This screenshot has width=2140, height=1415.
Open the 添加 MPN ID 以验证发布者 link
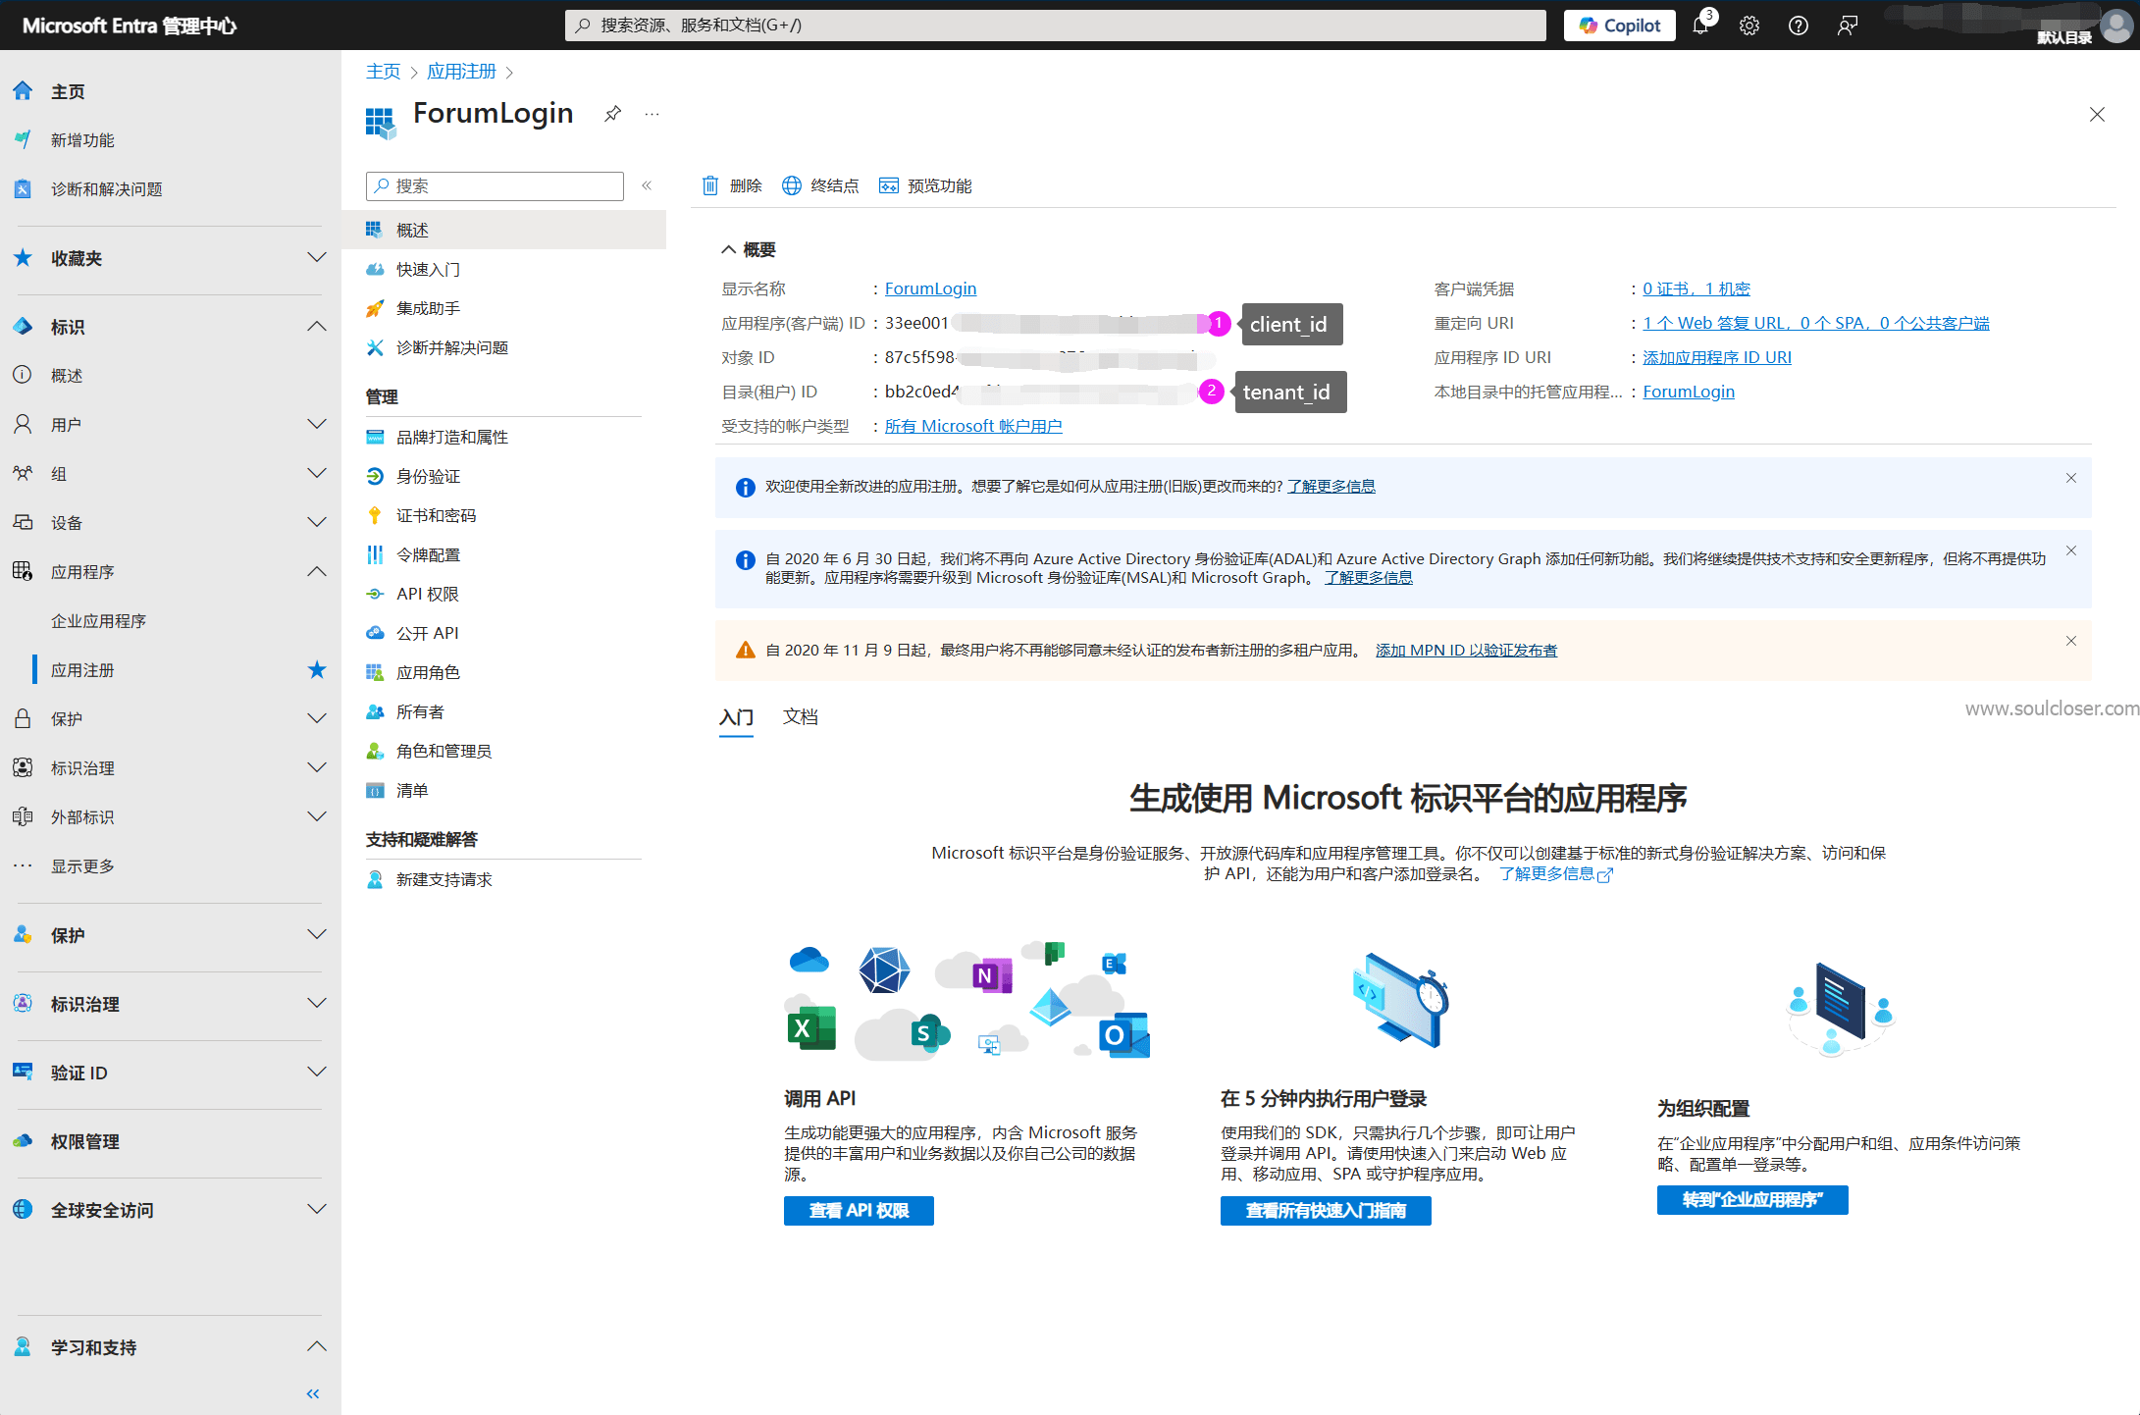[x=1466, y=650]
